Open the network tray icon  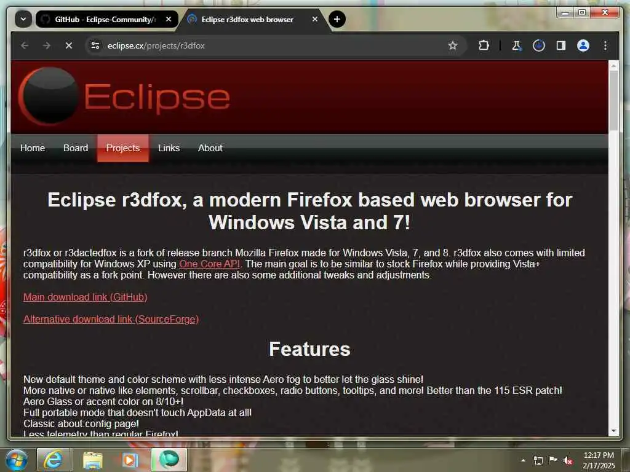point(538,460)
